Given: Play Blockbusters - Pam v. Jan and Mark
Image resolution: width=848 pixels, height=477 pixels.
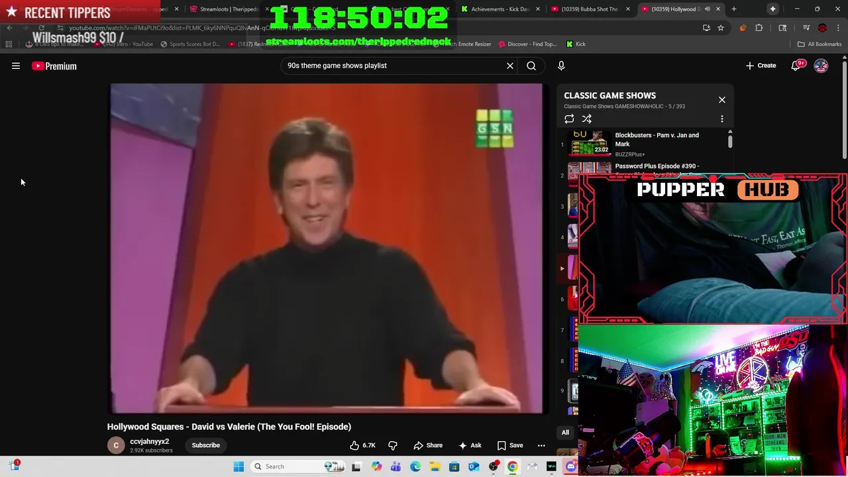Looking at the screenshot, I should pos(657,139).
